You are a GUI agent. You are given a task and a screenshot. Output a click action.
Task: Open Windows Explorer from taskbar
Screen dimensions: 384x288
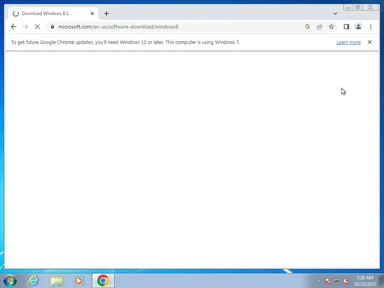click(57, 280)
